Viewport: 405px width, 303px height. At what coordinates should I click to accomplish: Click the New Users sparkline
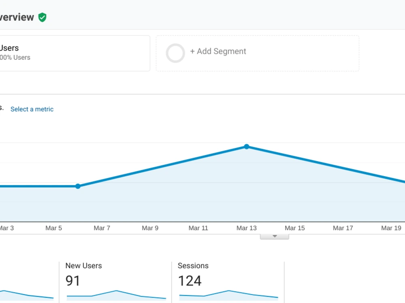pyautogui.click(x=116, y=295)
